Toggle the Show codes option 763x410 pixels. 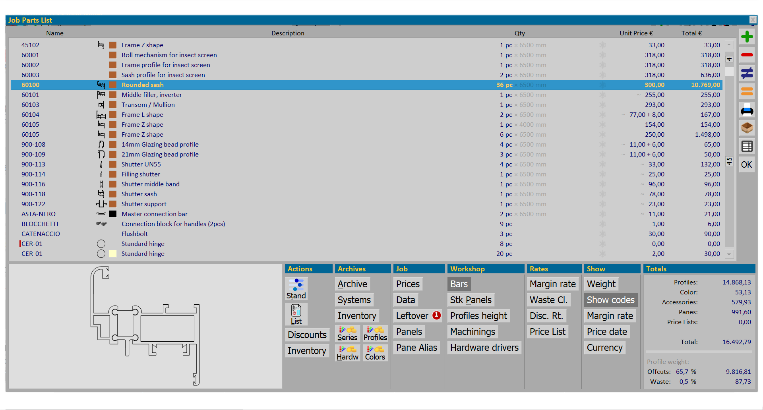[610, 300]
